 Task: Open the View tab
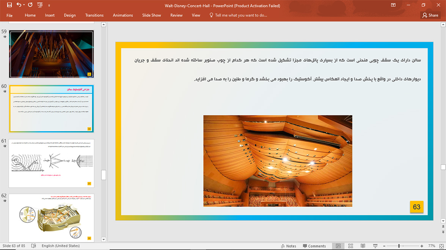196,16
